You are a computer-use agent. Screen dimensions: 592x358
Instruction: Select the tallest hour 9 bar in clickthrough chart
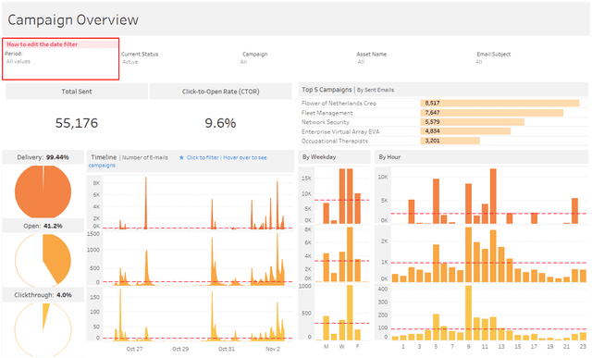coord(468,313)
